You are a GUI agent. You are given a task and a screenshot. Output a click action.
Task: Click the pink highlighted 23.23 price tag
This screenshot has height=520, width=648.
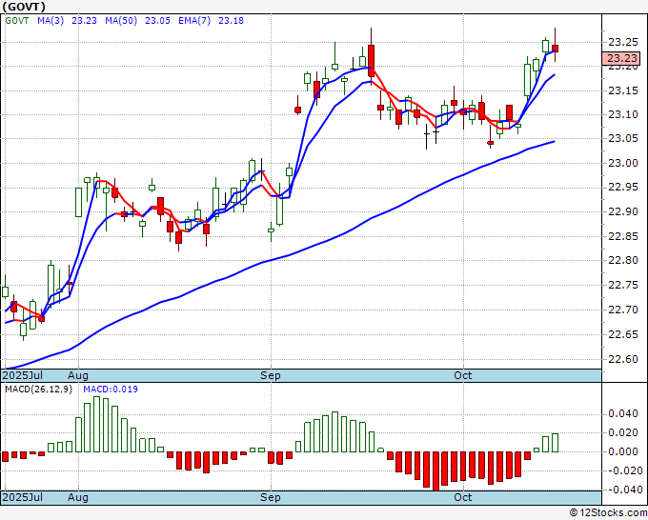pos(620,58)
